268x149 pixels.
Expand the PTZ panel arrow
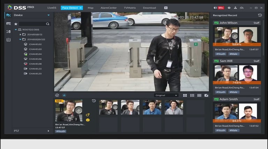coord(49,131)
